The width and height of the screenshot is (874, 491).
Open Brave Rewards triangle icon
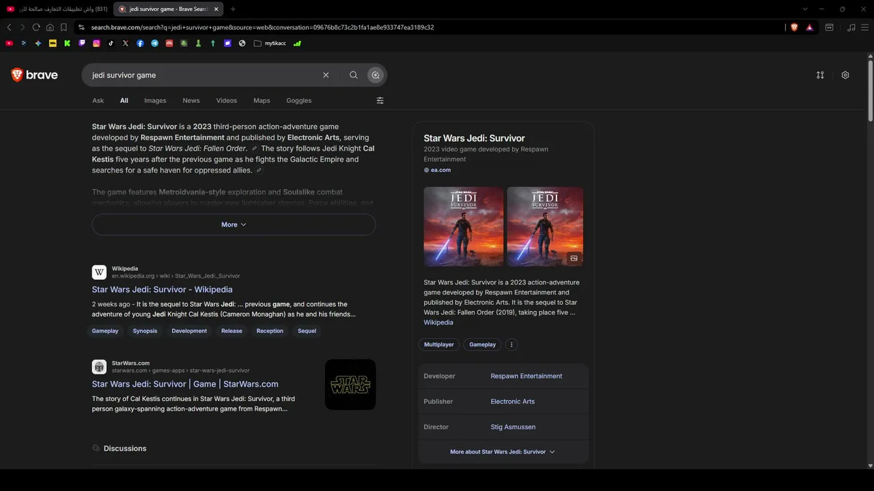[x=809, y=27]
